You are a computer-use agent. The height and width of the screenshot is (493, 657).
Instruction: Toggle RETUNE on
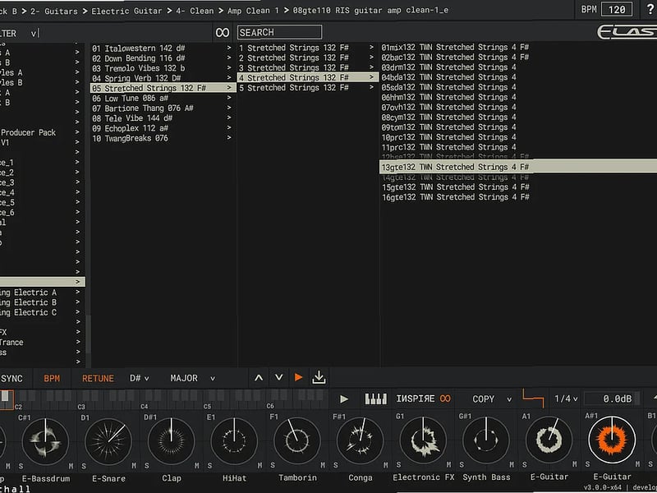97,378
